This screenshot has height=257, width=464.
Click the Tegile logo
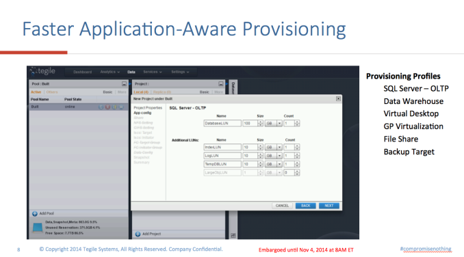pyautogui.click(x=43, y=71)
